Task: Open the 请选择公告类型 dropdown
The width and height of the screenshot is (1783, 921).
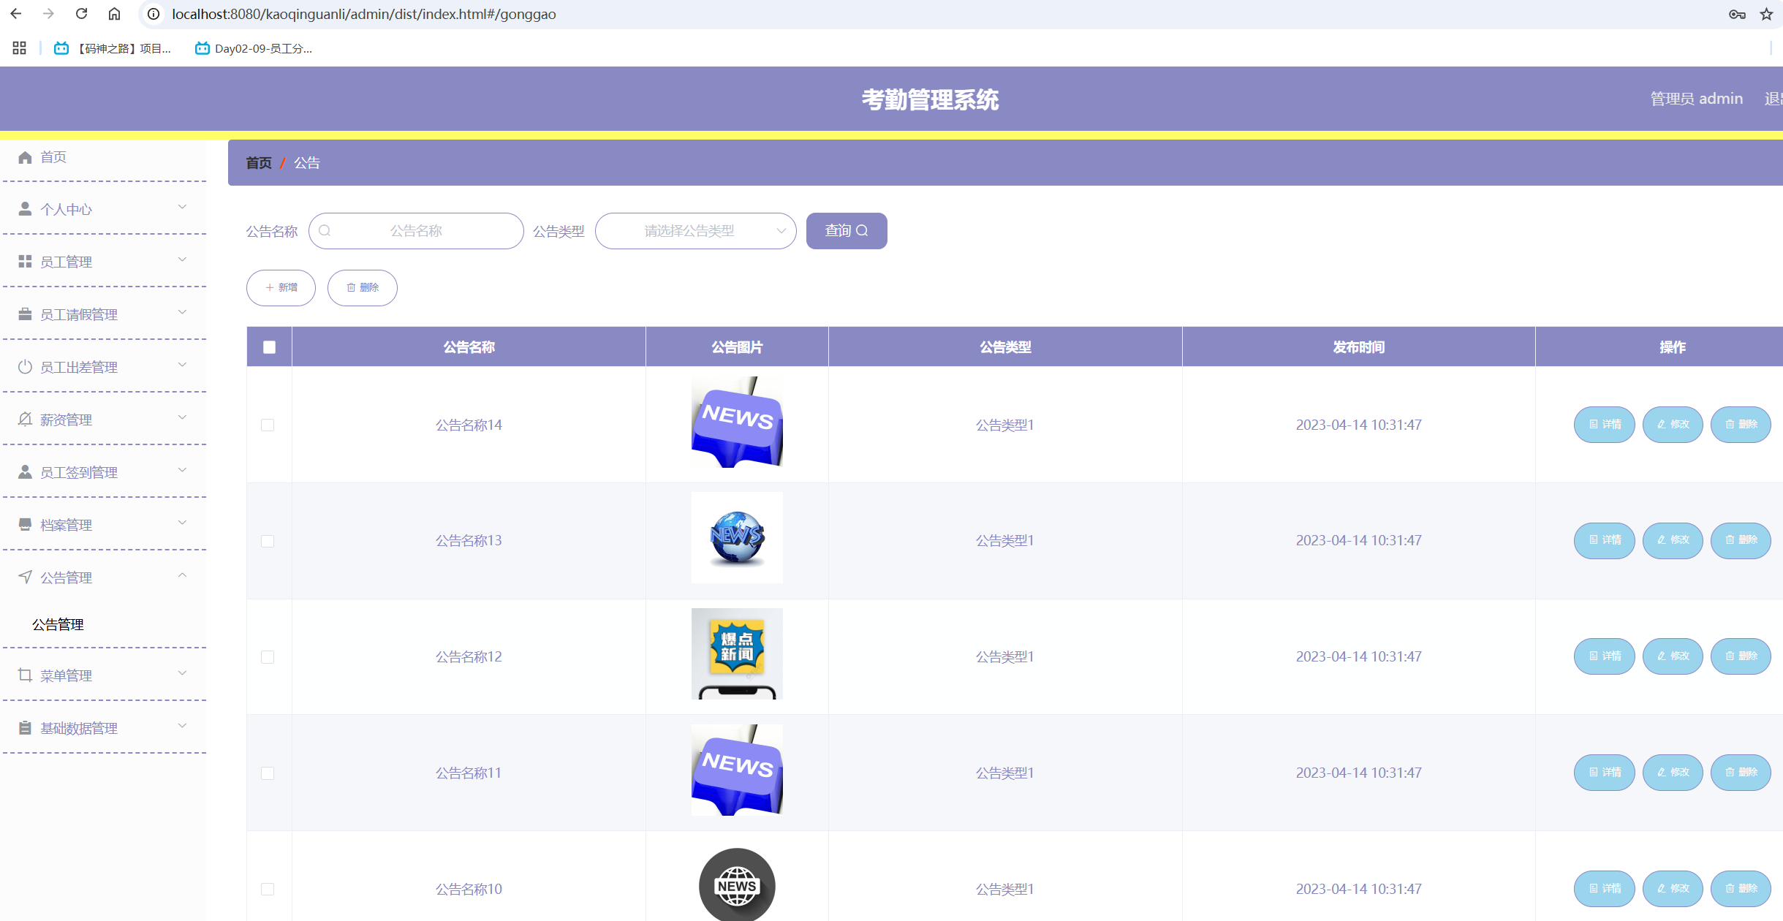Action: pyautogui.click(x=695, y=231)
